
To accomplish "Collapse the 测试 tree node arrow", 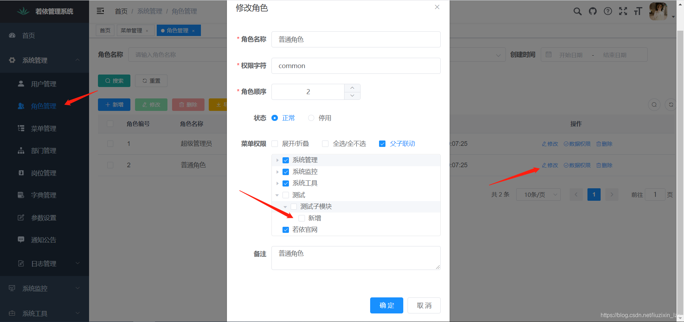I will tap(277, 195).
